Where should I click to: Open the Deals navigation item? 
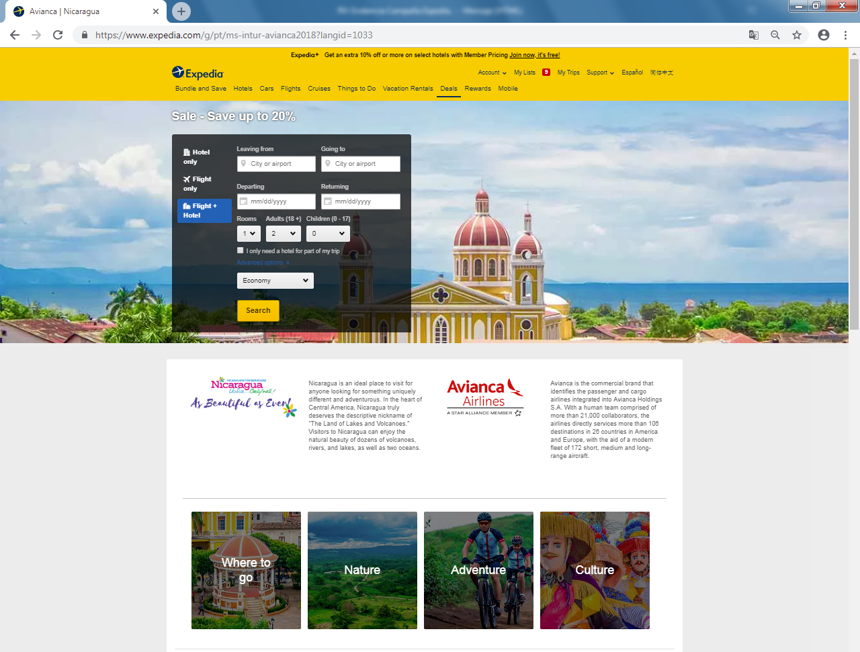449,89
